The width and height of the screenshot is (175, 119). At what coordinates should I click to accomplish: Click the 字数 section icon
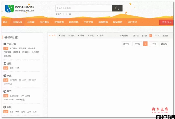tap(5, 75)
